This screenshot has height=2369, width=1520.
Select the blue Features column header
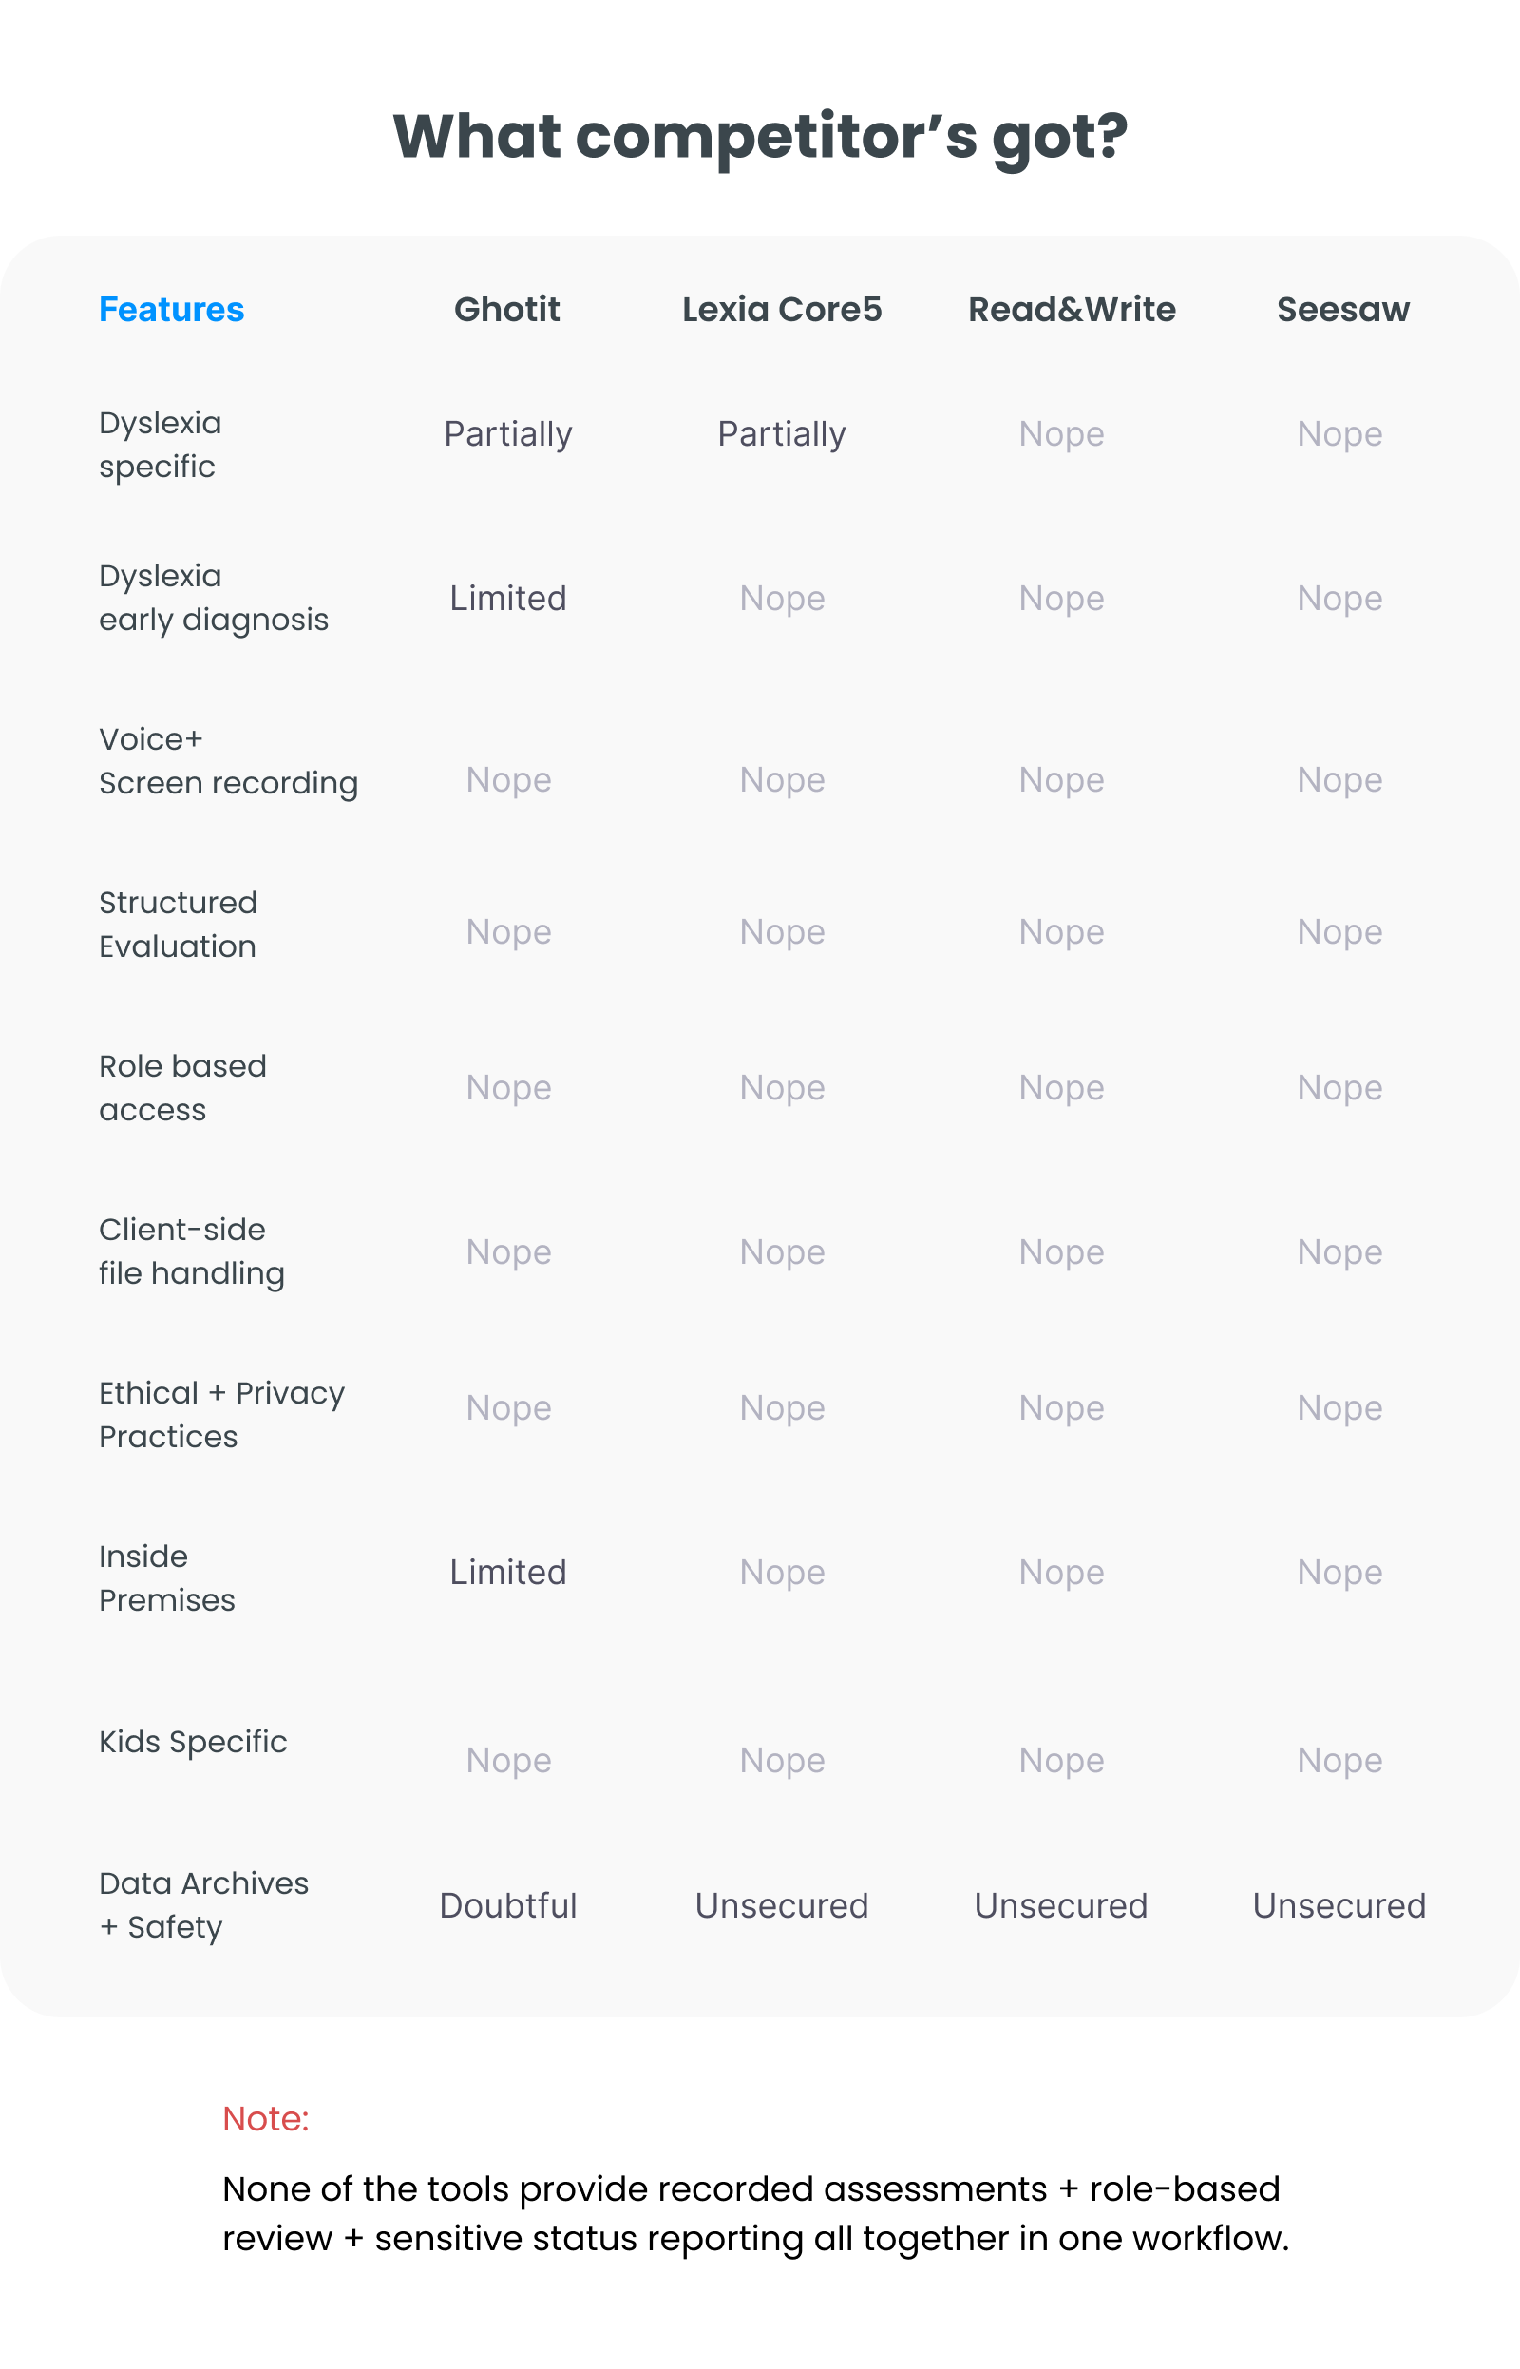click(172, 309)
